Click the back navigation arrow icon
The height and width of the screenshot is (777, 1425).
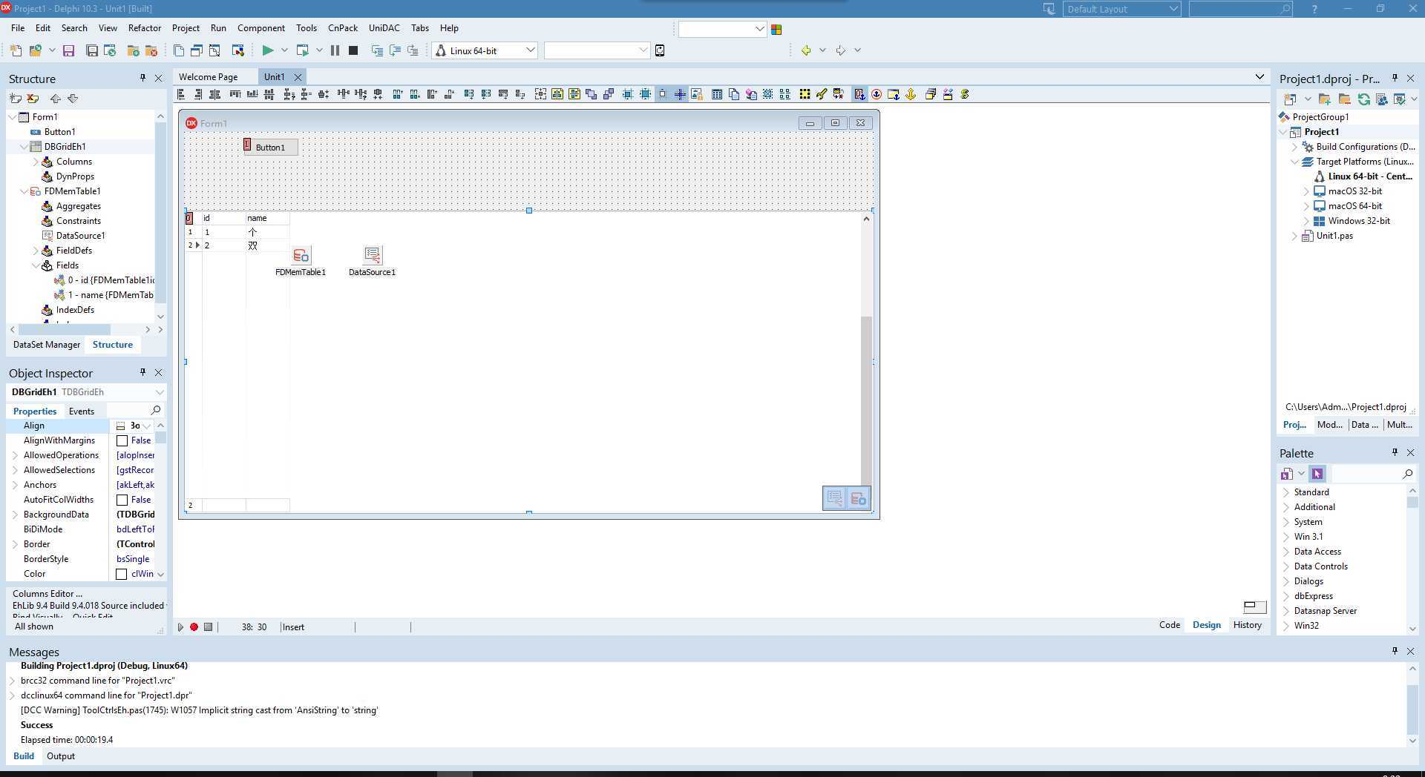pos(806,50)
